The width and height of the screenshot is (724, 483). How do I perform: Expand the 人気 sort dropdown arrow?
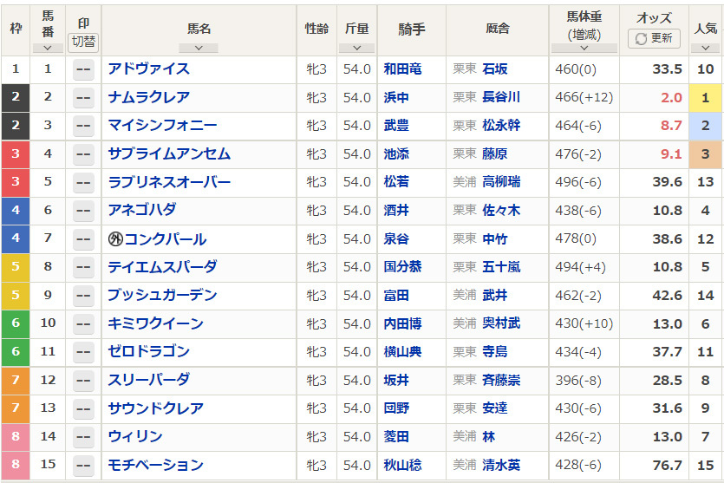(705, 48)
